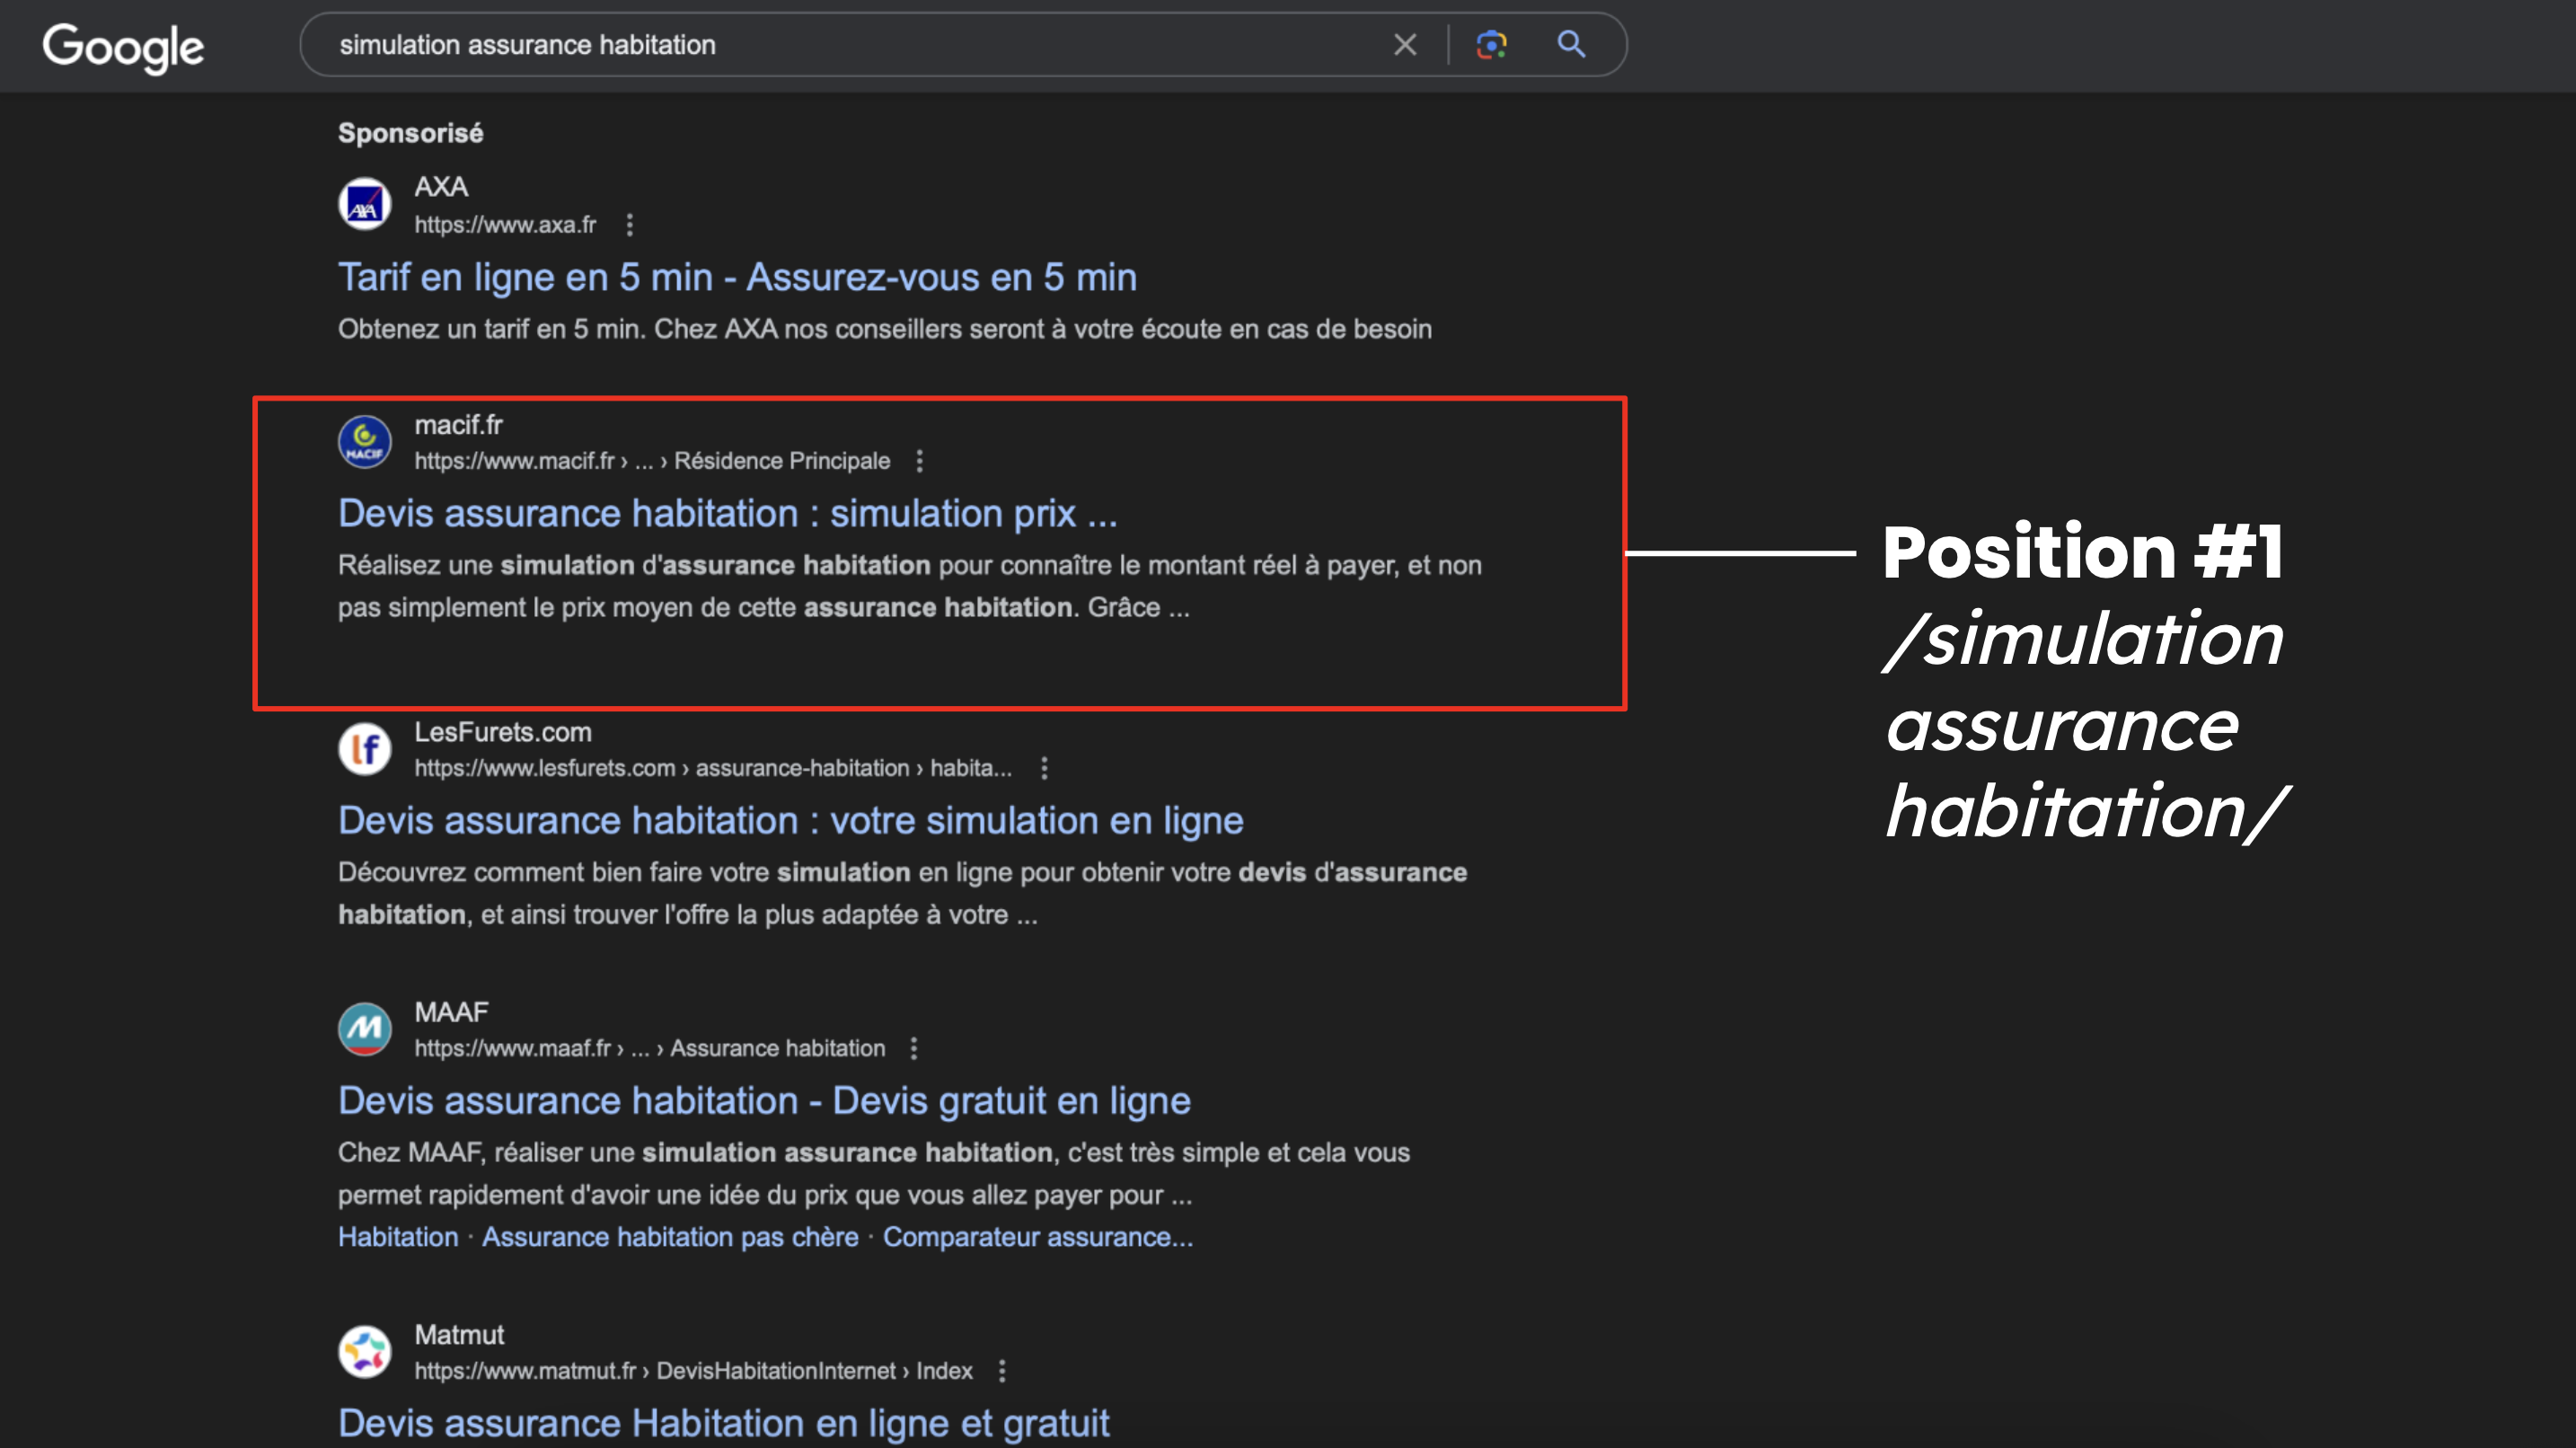Screen dimensions: 2576x1448
Task: Click the MAAF site name
Action: pyautogui.click(x=451, y=1012)
